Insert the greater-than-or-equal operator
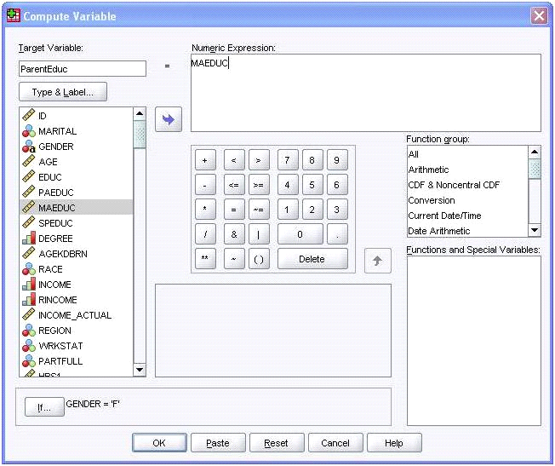Image resolution: width=555 pixels, height=466 pixels. (259, 185)
